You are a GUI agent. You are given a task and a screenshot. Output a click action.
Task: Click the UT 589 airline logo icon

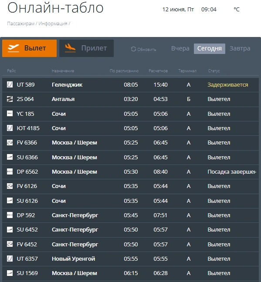pos(10,84)
